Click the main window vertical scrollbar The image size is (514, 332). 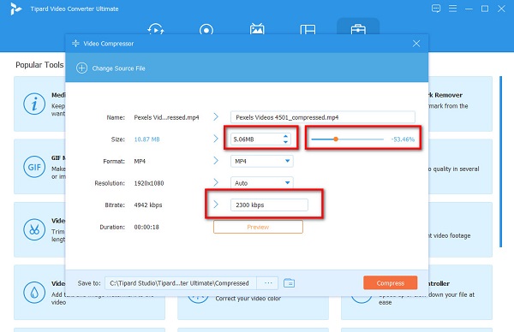pos(500,162)
